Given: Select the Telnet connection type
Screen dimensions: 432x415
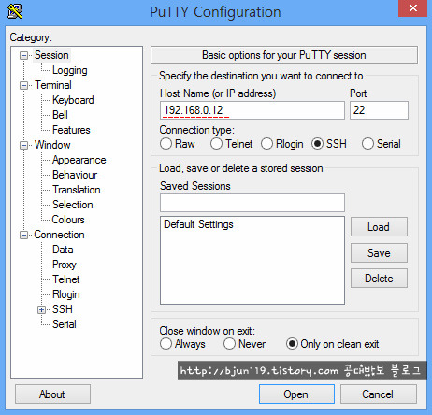Looking at the screenshot, I should (216, 144).
